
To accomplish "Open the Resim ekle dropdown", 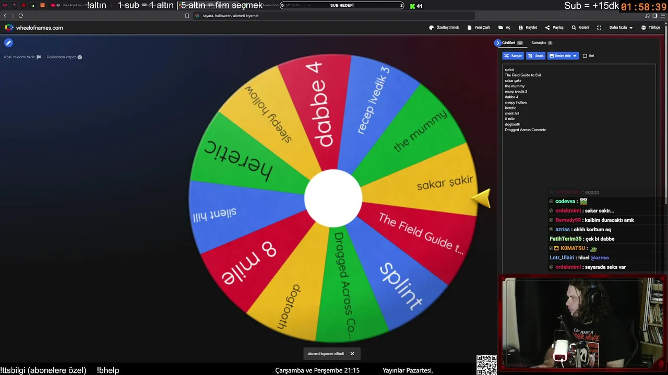I will (x=563, y=56).
